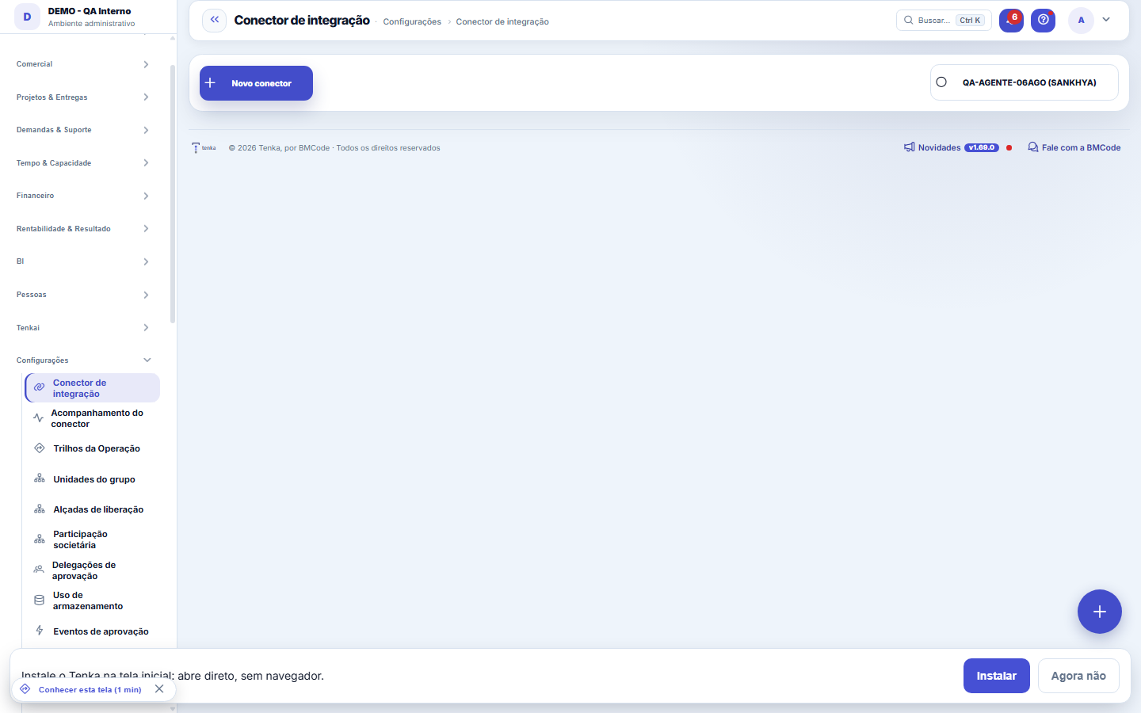Select the QA-AGENTE-06AGO (SANKHYA) radio
This screenshot has height=713, width=1141.
coord(941,82)
